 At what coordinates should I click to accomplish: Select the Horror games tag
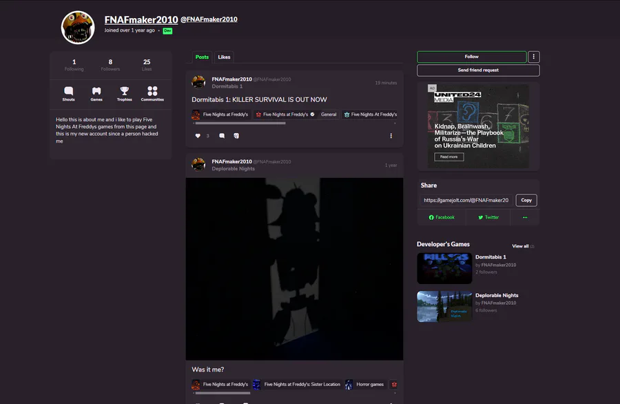pos(365,384)
